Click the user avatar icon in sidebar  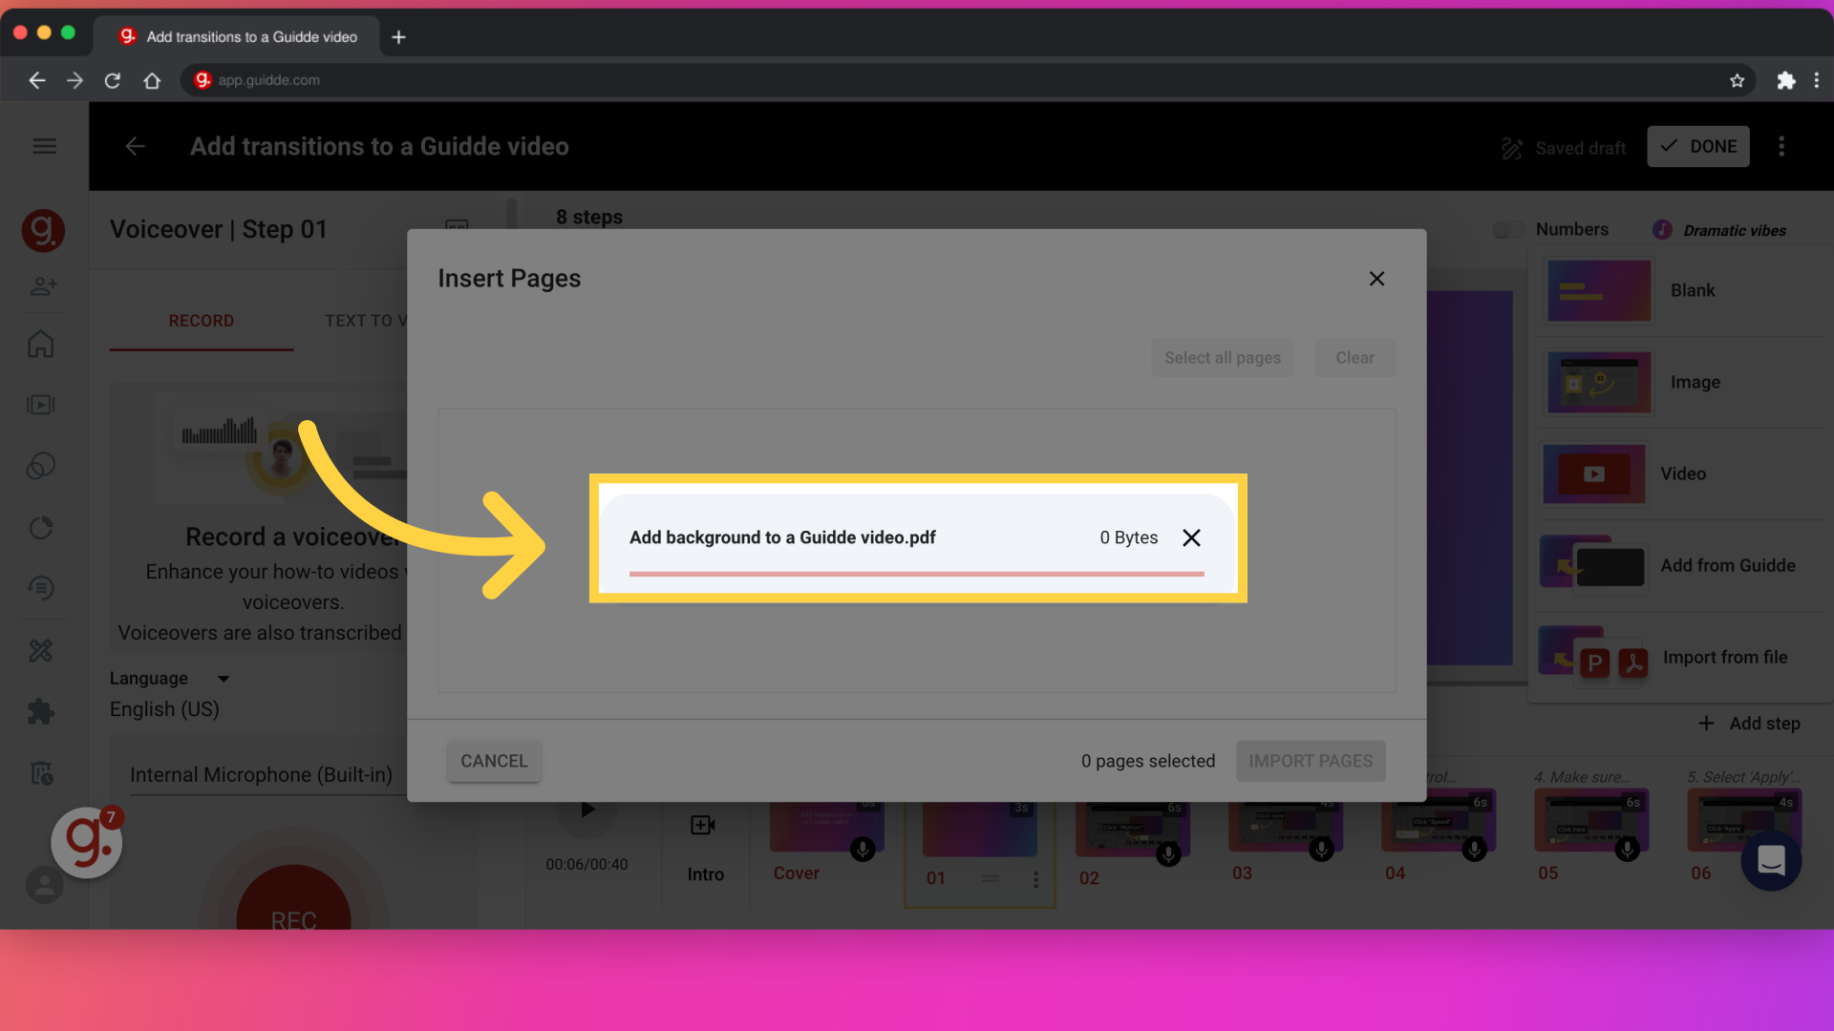tap(44, 885)
